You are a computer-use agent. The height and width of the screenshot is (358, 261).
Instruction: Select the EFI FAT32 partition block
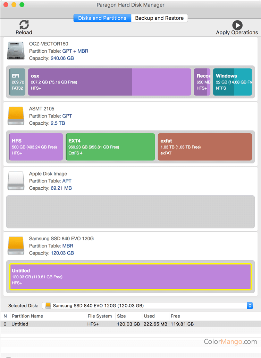17,82
